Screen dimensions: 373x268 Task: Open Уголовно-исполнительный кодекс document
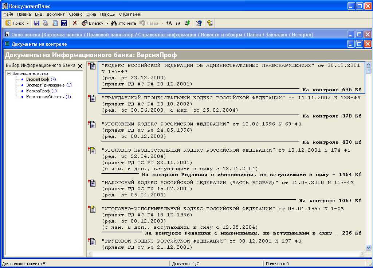coord(231,221)
